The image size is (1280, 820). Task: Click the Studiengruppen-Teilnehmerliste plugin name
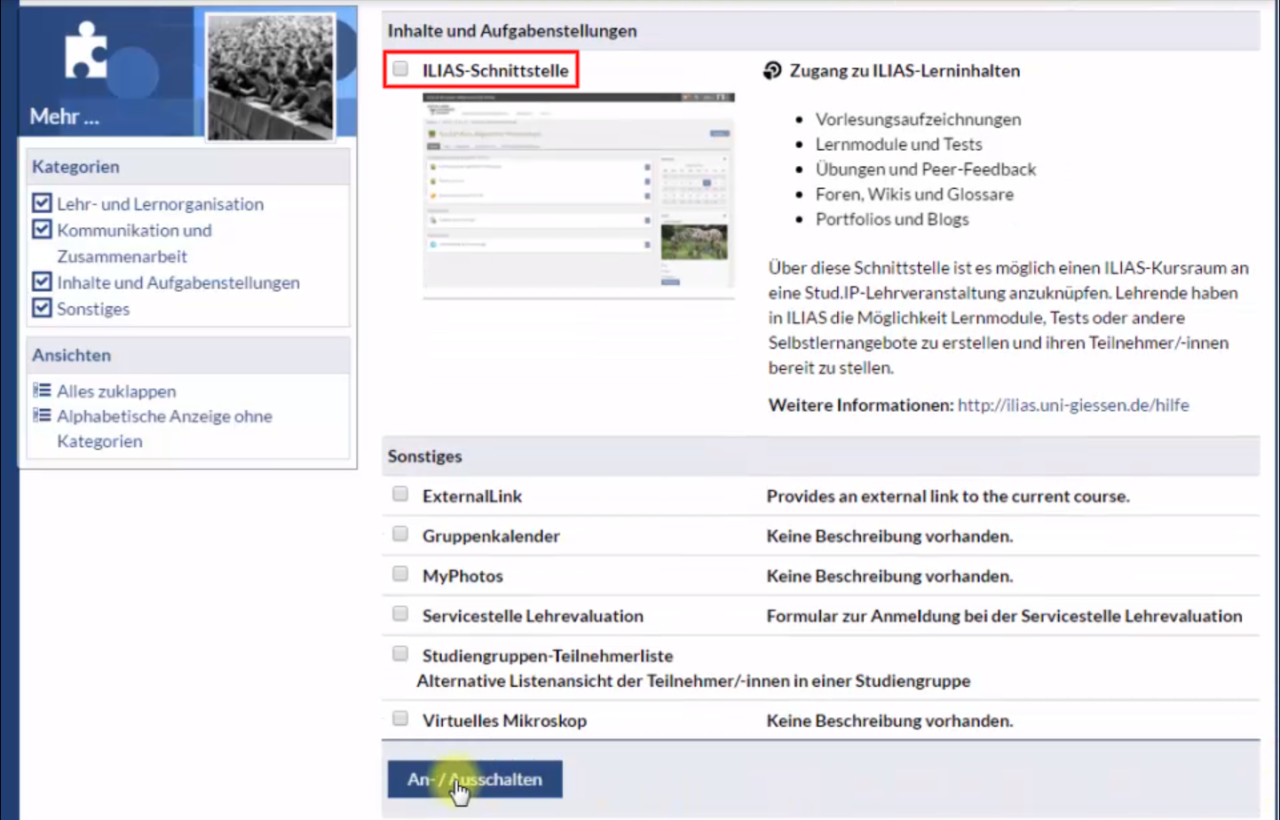click(x=548, y=656)
